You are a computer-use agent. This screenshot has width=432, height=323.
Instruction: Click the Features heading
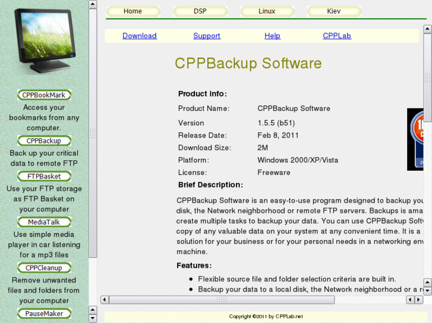click(x=194, y=266)
